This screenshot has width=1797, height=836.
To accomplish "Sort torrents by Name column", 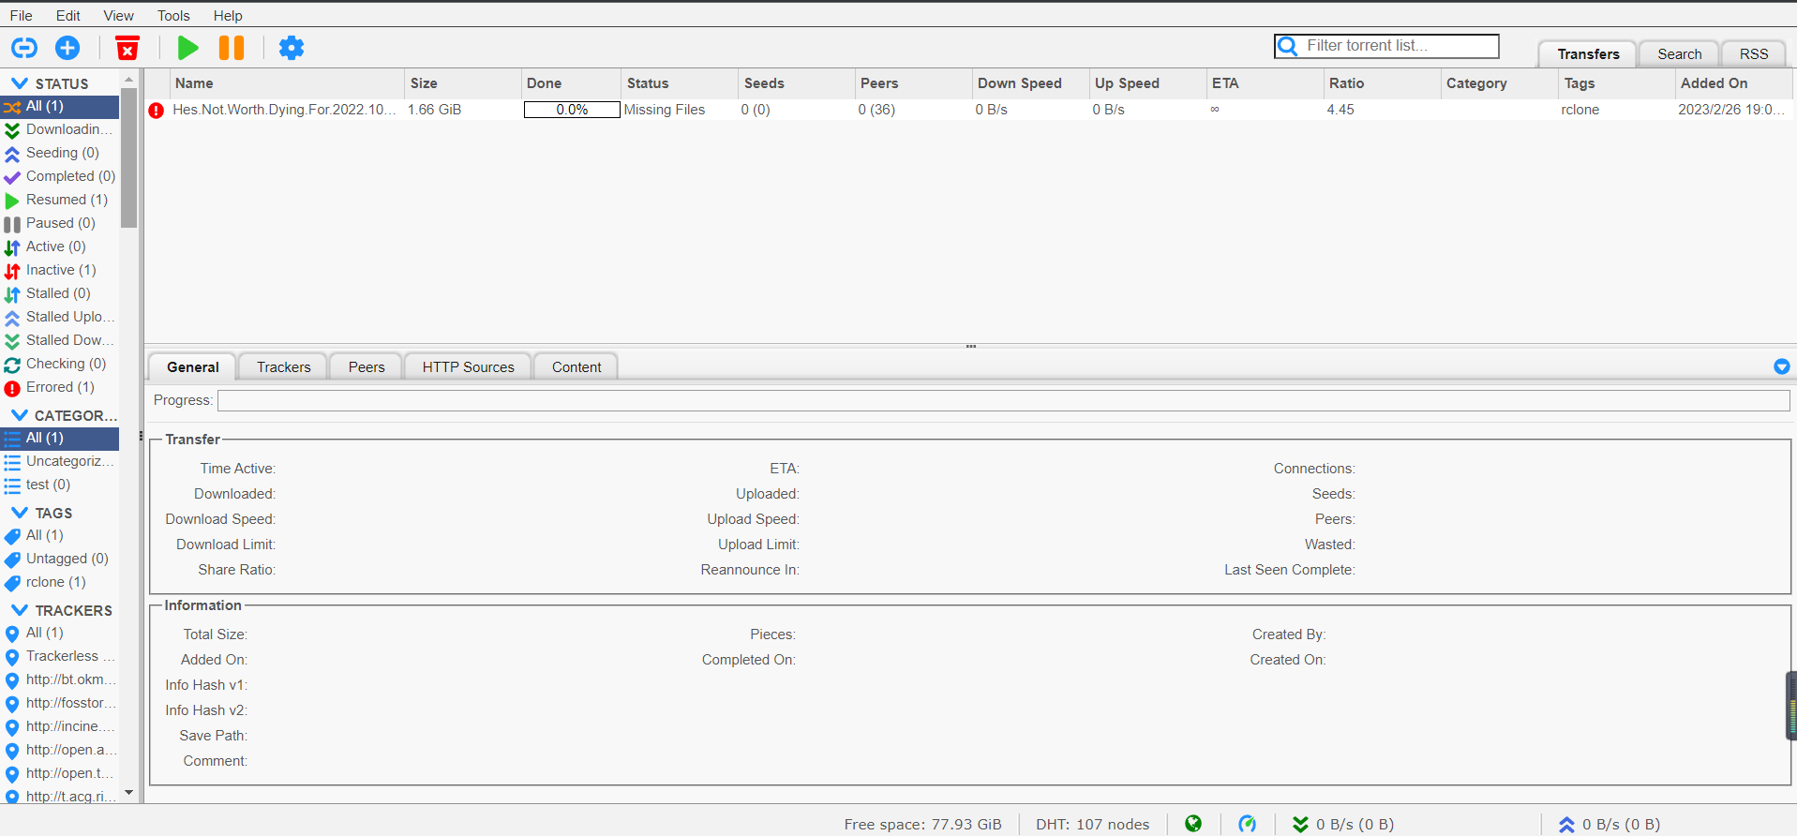I will 287,83.
